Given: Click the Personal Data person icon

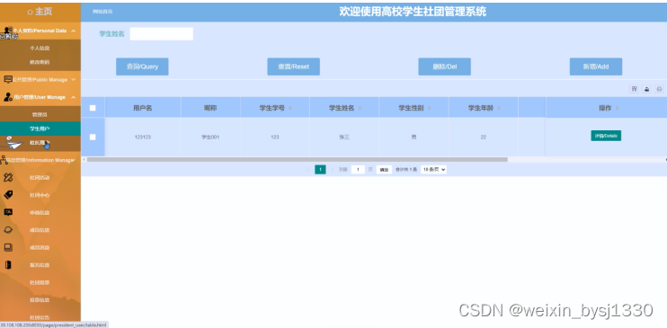Looking at the screenshot, I should pos(7,31).
